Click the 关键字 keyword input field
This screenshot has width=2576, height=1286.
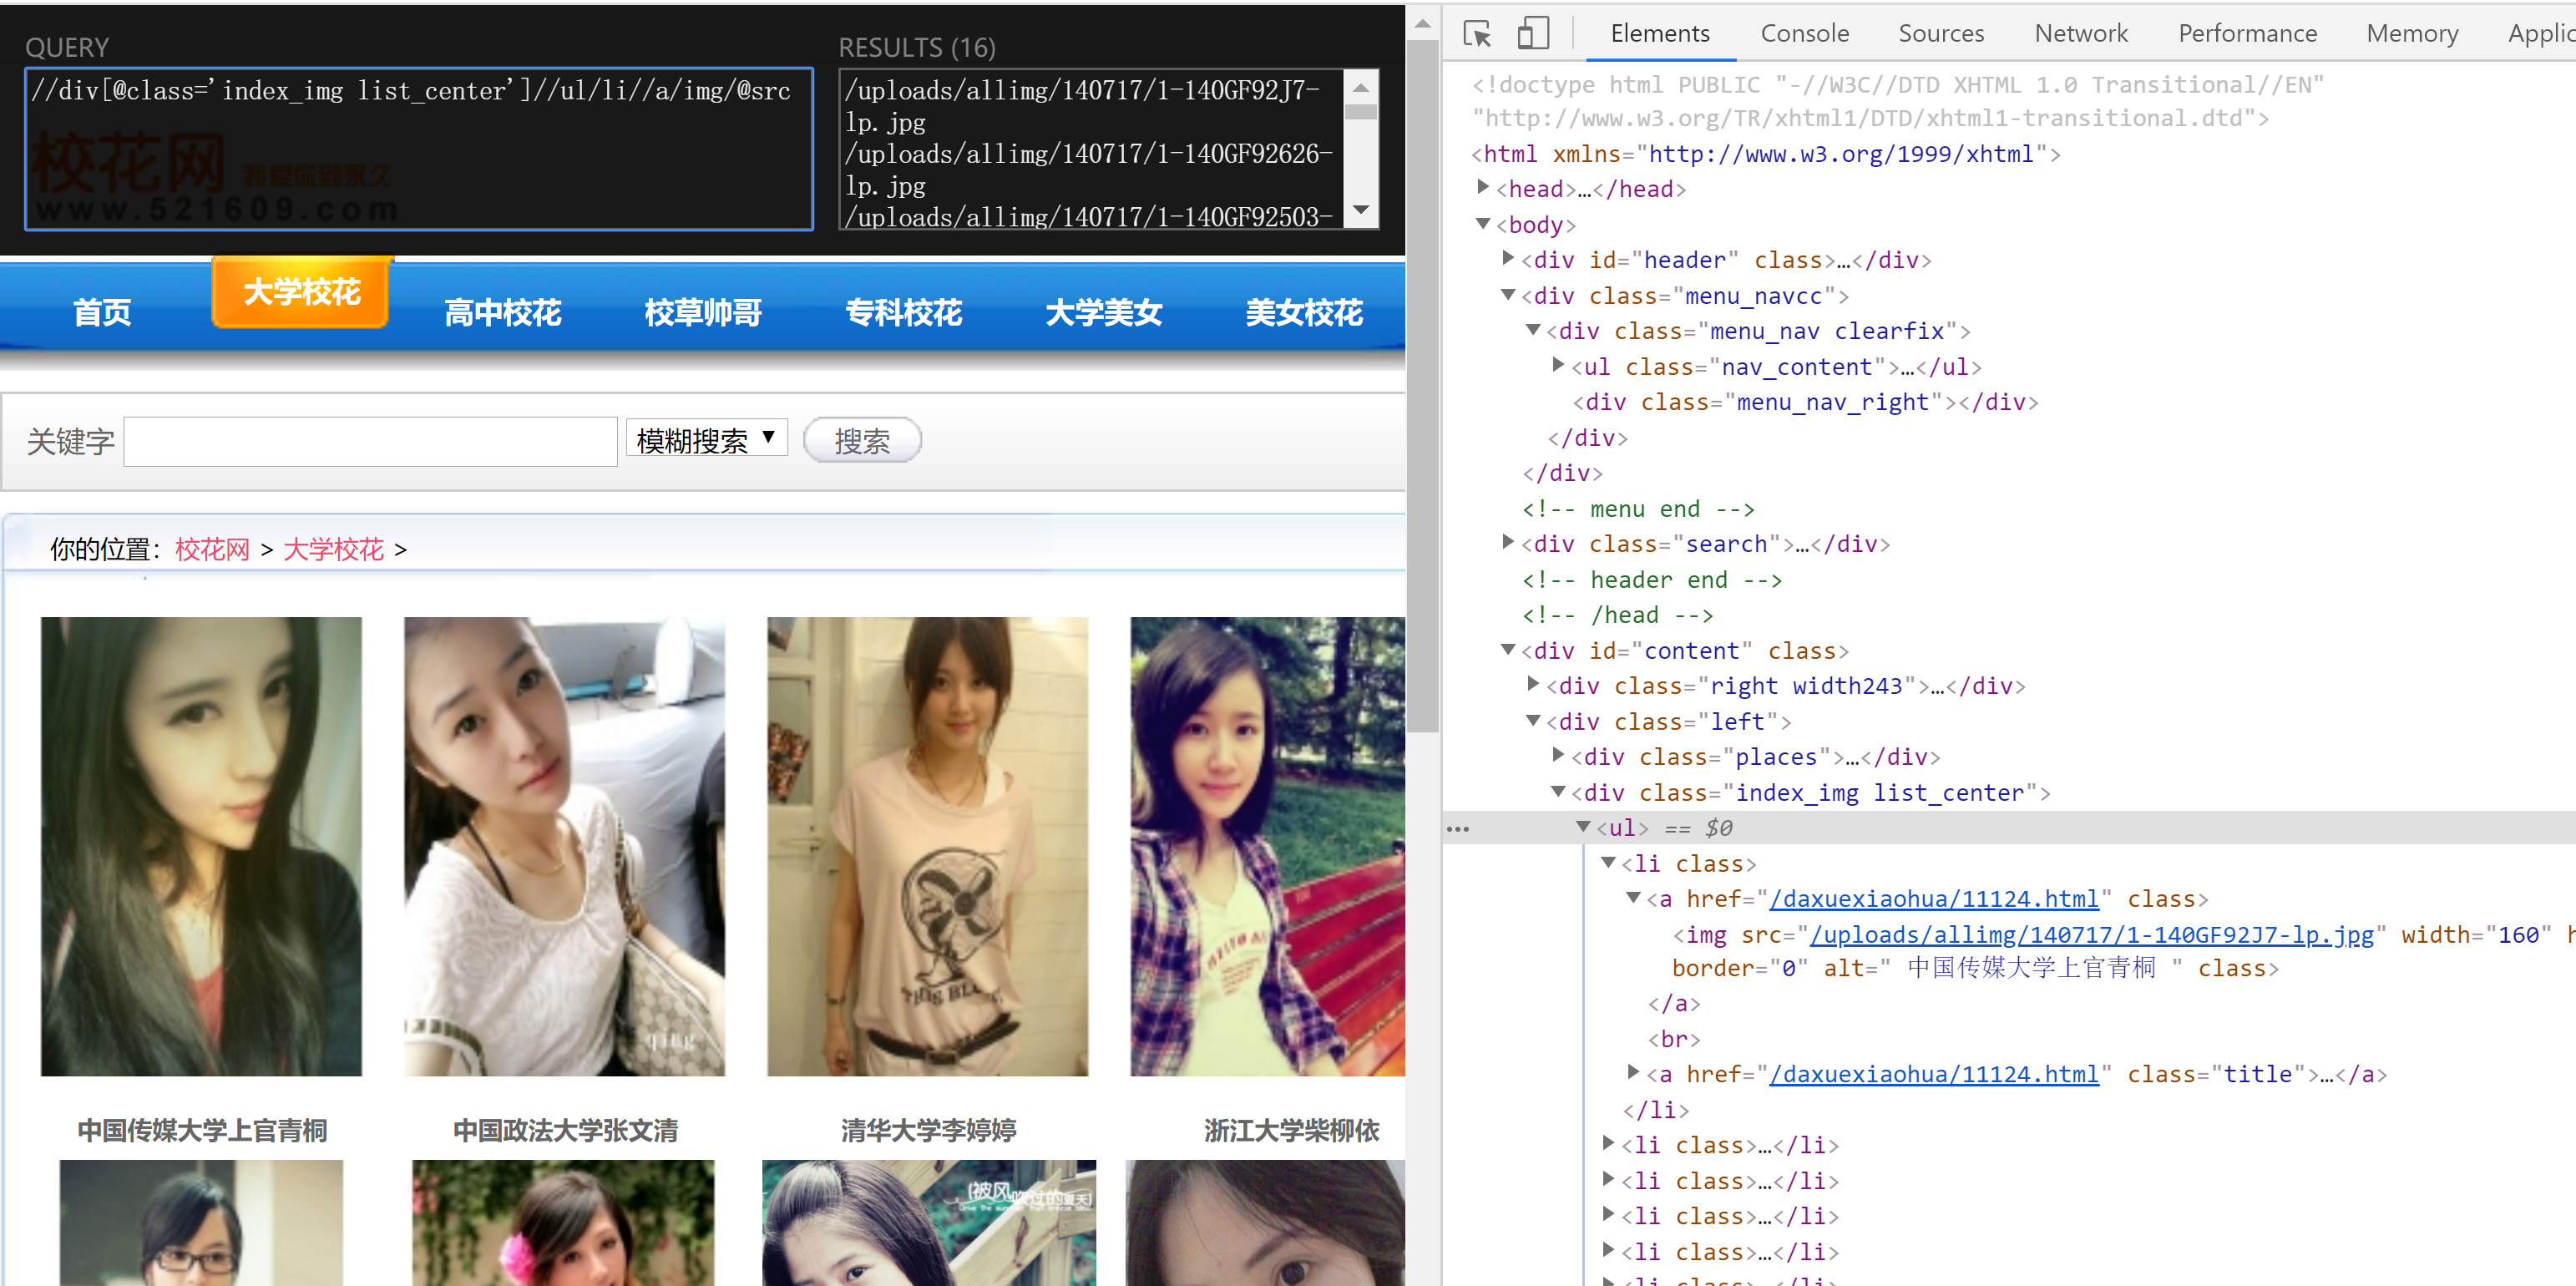click(x=370, y=441)
